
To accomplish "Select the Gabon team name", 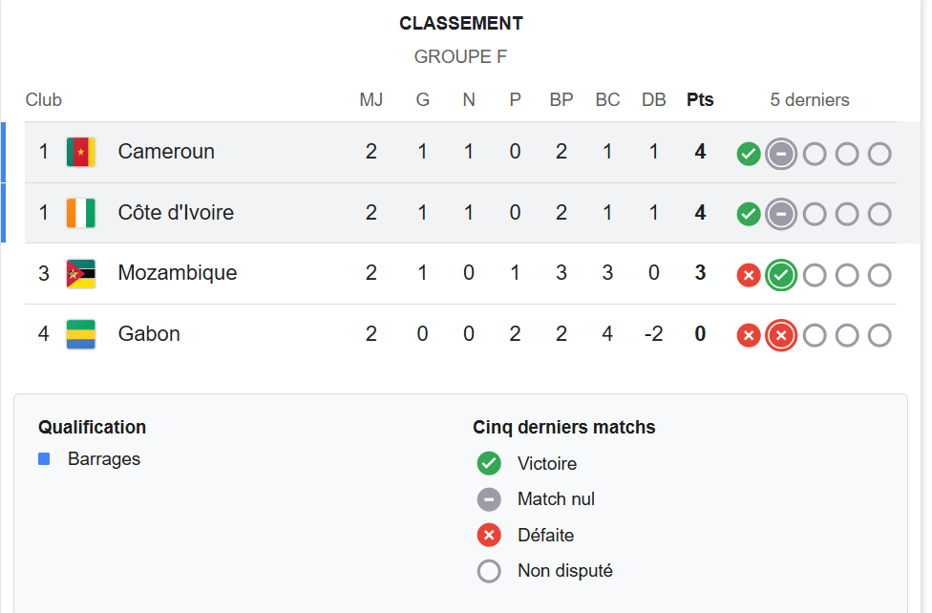I will click(149, 334).
